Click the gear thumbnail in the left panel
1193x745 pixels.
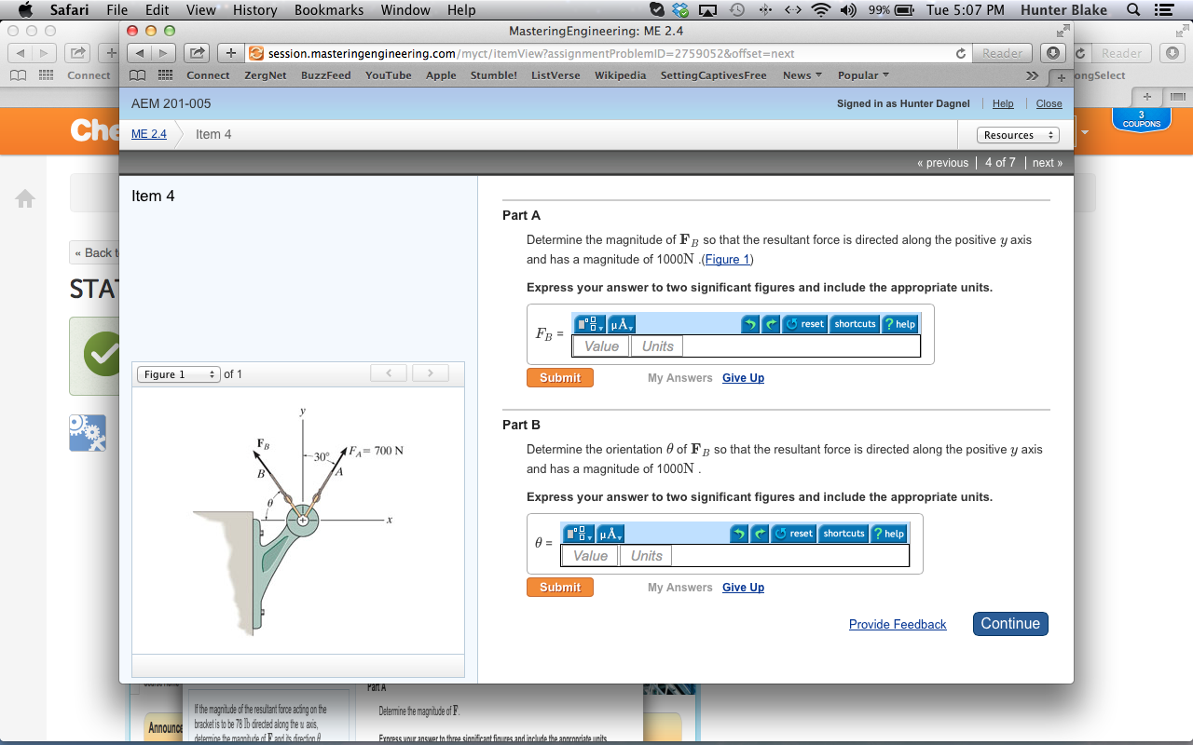point(87,432)
